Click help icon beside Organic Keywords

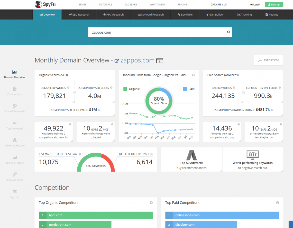tap(68, 88)
